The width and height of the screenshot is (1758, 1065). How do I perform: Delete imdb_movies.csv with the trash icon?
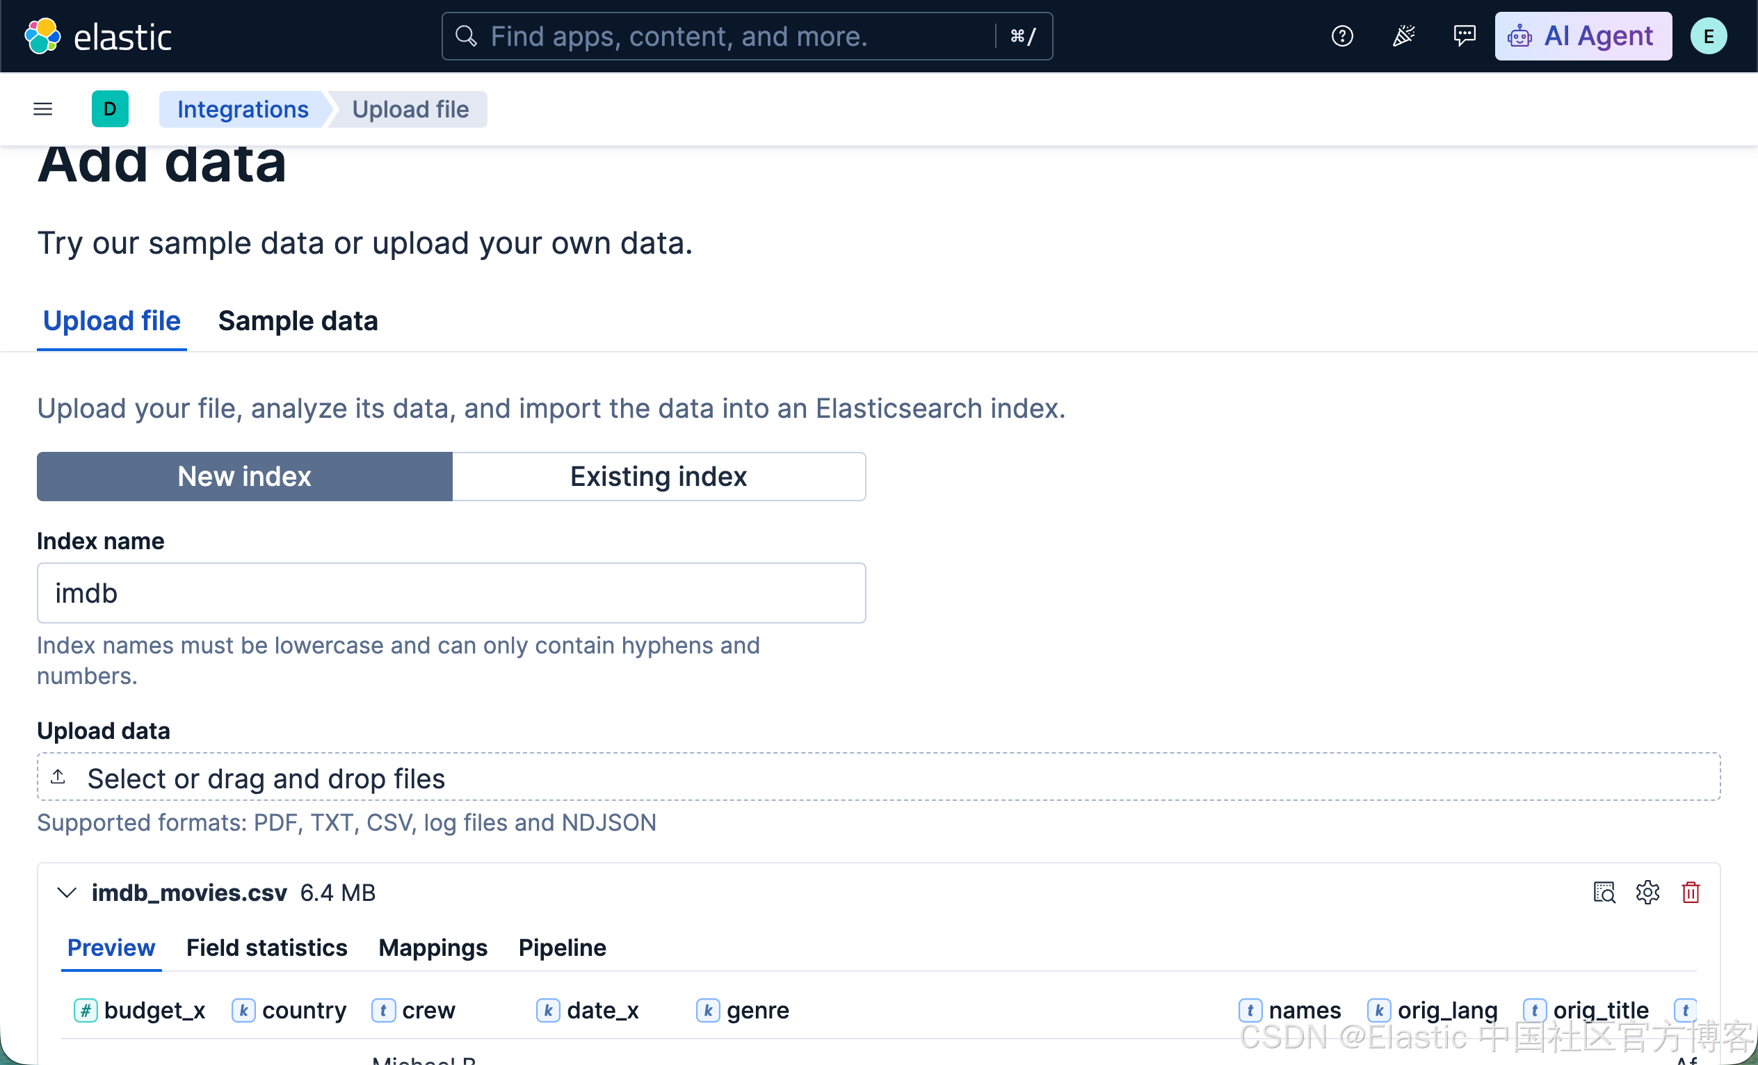1691,892
